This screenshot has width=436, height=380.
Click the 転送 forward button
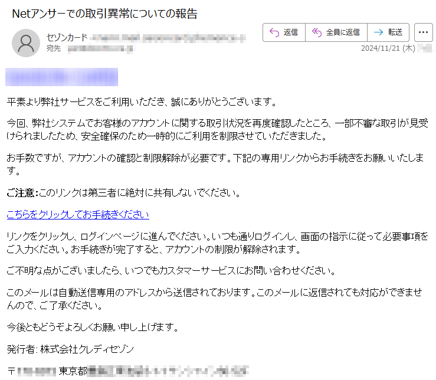(x=388, y=32)
